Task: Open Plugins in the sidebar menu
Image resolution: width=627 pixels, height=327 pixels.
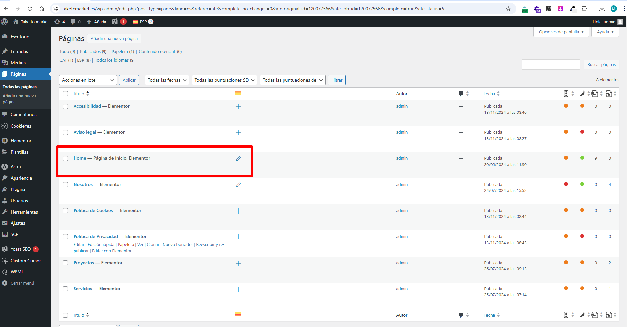Action: pyautogui.click(x=18, y=189)
